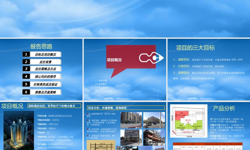Image resolution: width=250 pixels, height=150 pixels.
Task: Click the bullet starting 东 - 金海花园小区
Action: [101, 115]
